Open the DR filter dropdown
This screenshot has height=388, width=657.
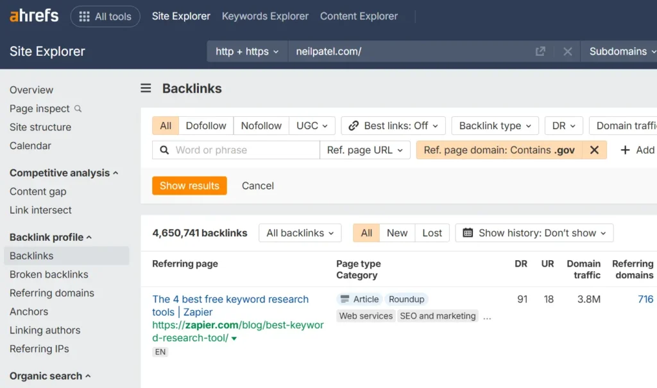click(563, 126)
